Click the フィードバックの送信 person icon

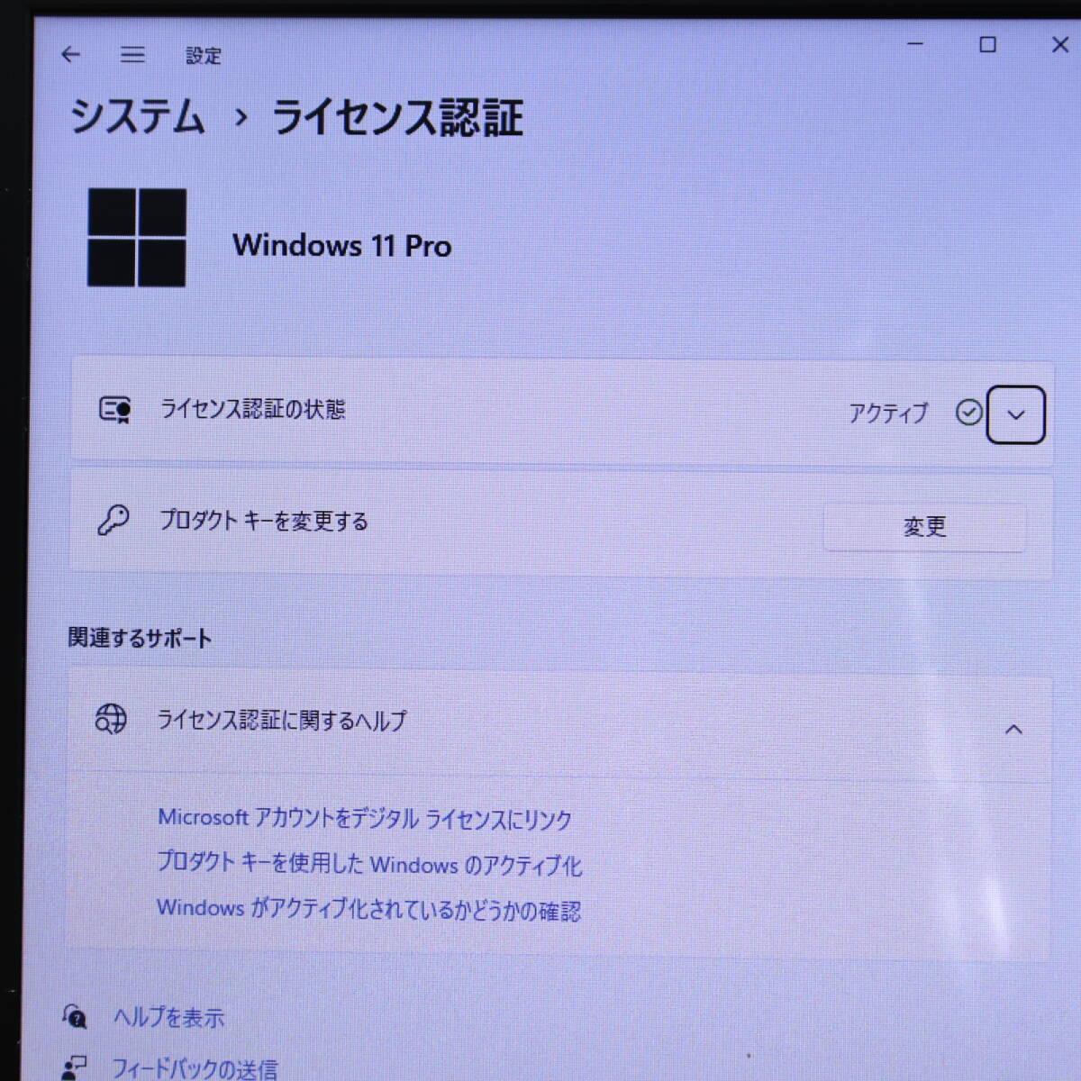(x=73, y=1068)
